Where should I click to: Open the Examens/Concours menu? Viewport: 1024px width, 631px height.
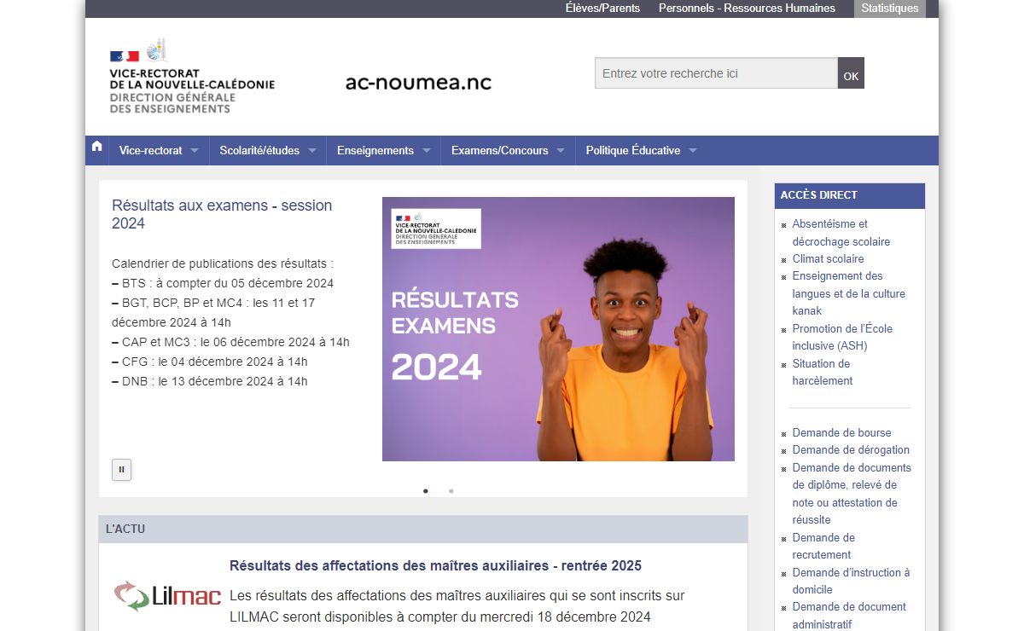pyautogui.click(x=507, y=151)
